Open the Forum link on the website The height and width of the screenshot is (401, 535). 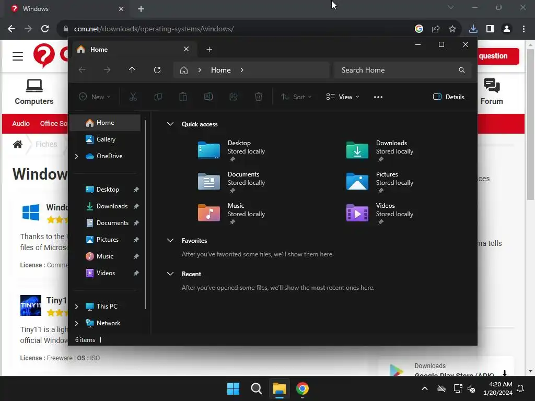point(492,91)
